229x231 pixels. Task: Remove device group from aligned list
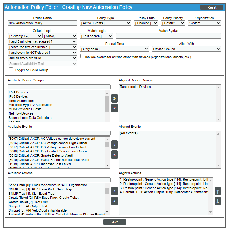114,108
